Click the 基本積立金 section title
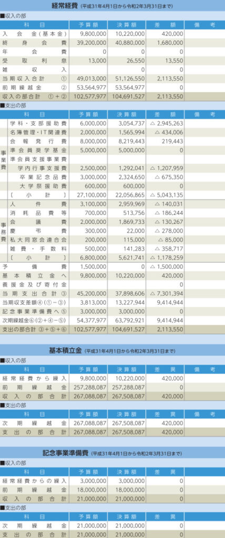This screenshot has width=225, height=538. pyautogui.click(x=65, y=350)
